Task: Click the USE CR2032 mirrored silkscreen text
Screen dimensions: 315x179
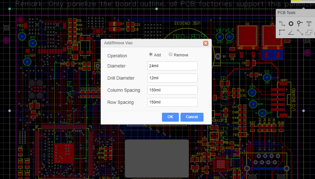Action: click(x=187, y=23)
